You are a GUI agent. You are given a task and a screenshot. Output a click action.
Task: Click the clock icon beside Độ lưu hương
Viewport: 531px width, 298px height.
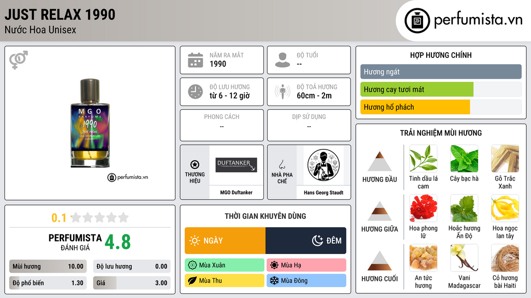coord(195,92)
